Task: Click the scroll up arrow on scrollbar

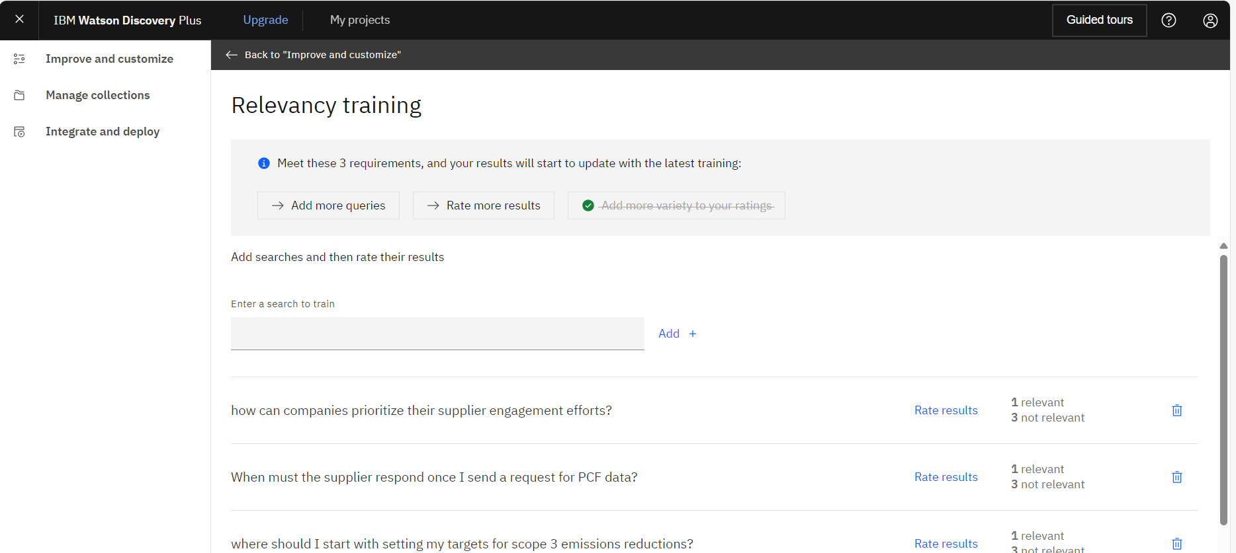Action: pos(1223,246)
